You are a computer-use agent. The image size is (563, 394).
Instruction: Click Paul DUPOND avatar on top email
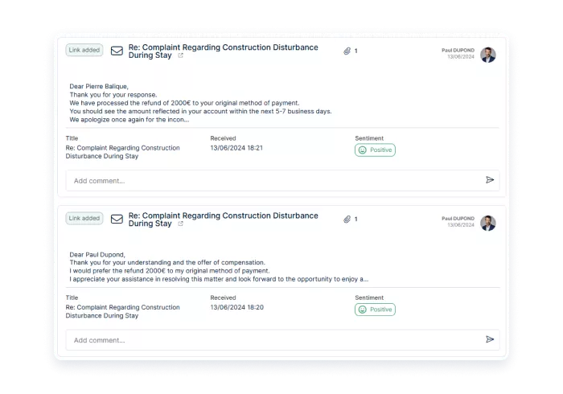point(488,55)
